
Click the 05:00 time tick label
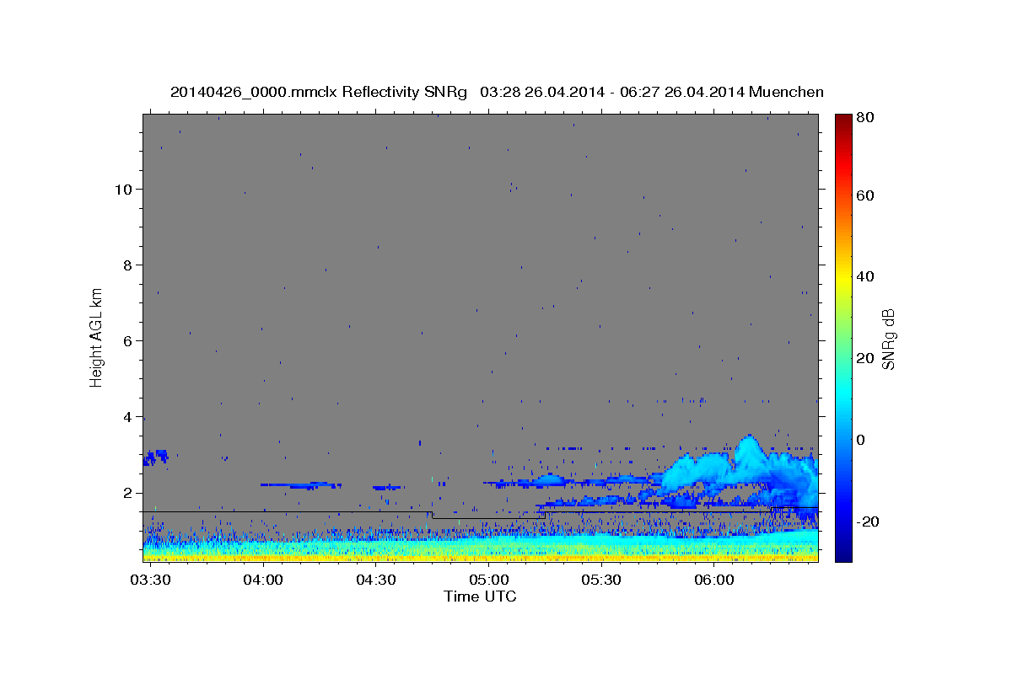click(488, 580)
